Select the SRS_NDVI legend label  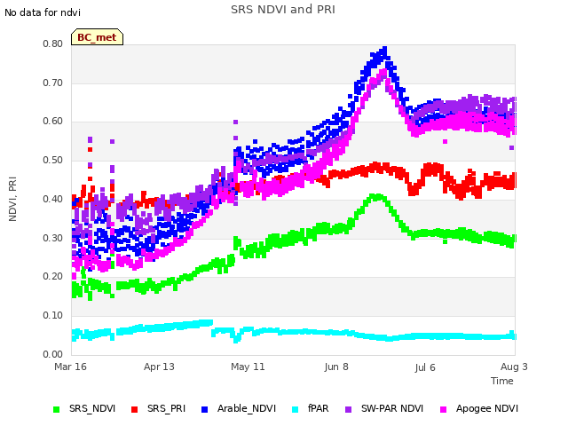tap(92, 408)
